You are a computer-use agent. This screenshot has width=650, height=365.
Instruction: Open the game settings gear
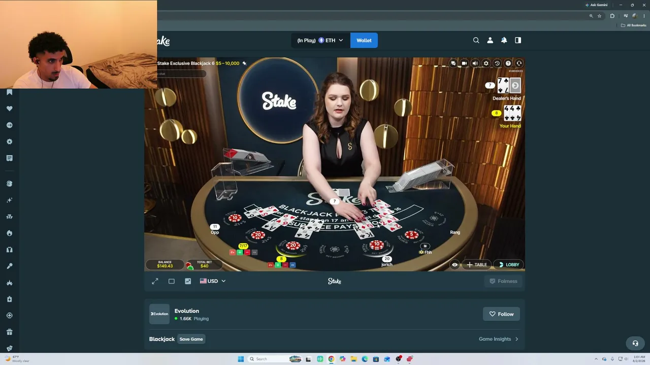(486, 63)
